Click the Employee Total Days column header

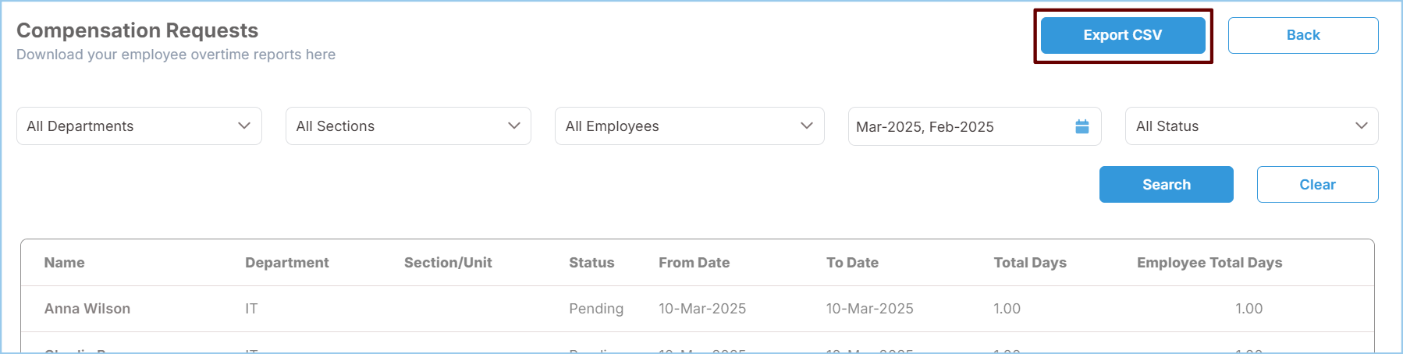pos(1209,263)
